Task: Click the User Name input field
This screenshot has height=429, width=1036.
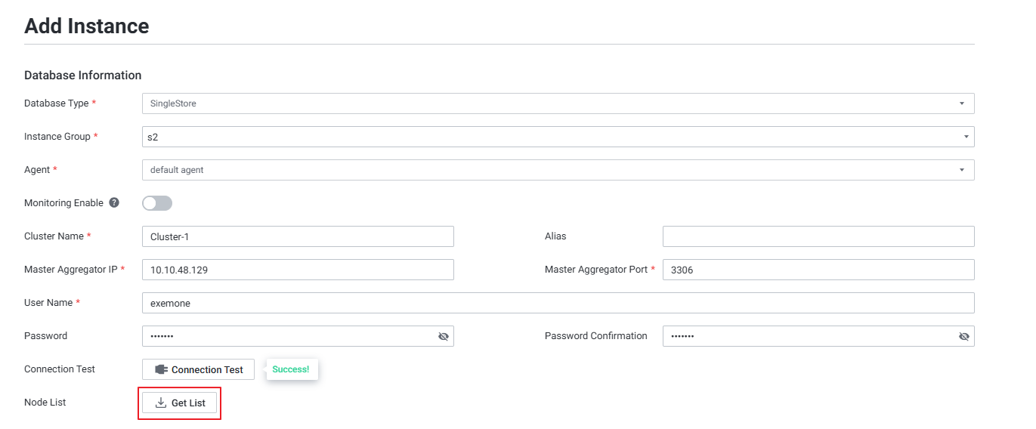Action: pos(558,303)
